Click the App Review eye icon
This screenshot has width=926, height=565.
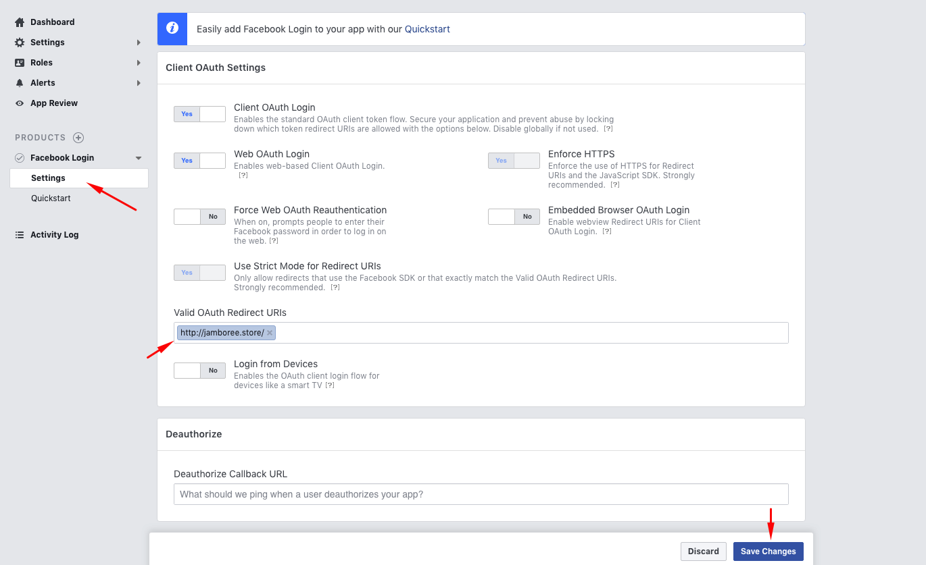[20, 103]
